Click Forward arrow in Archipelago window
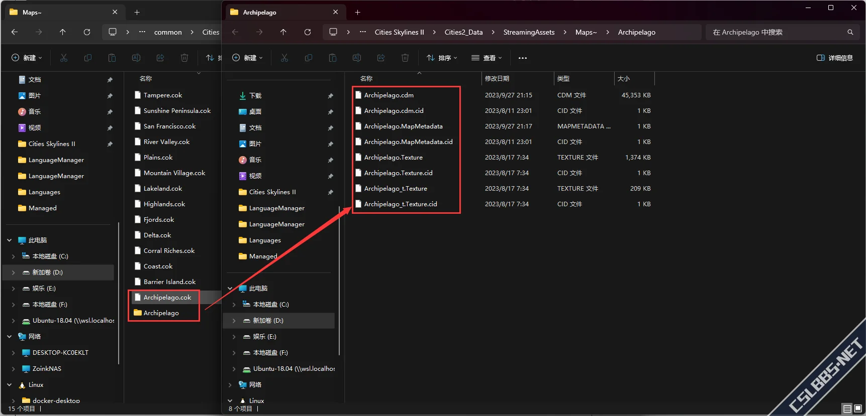 point(259,32)
